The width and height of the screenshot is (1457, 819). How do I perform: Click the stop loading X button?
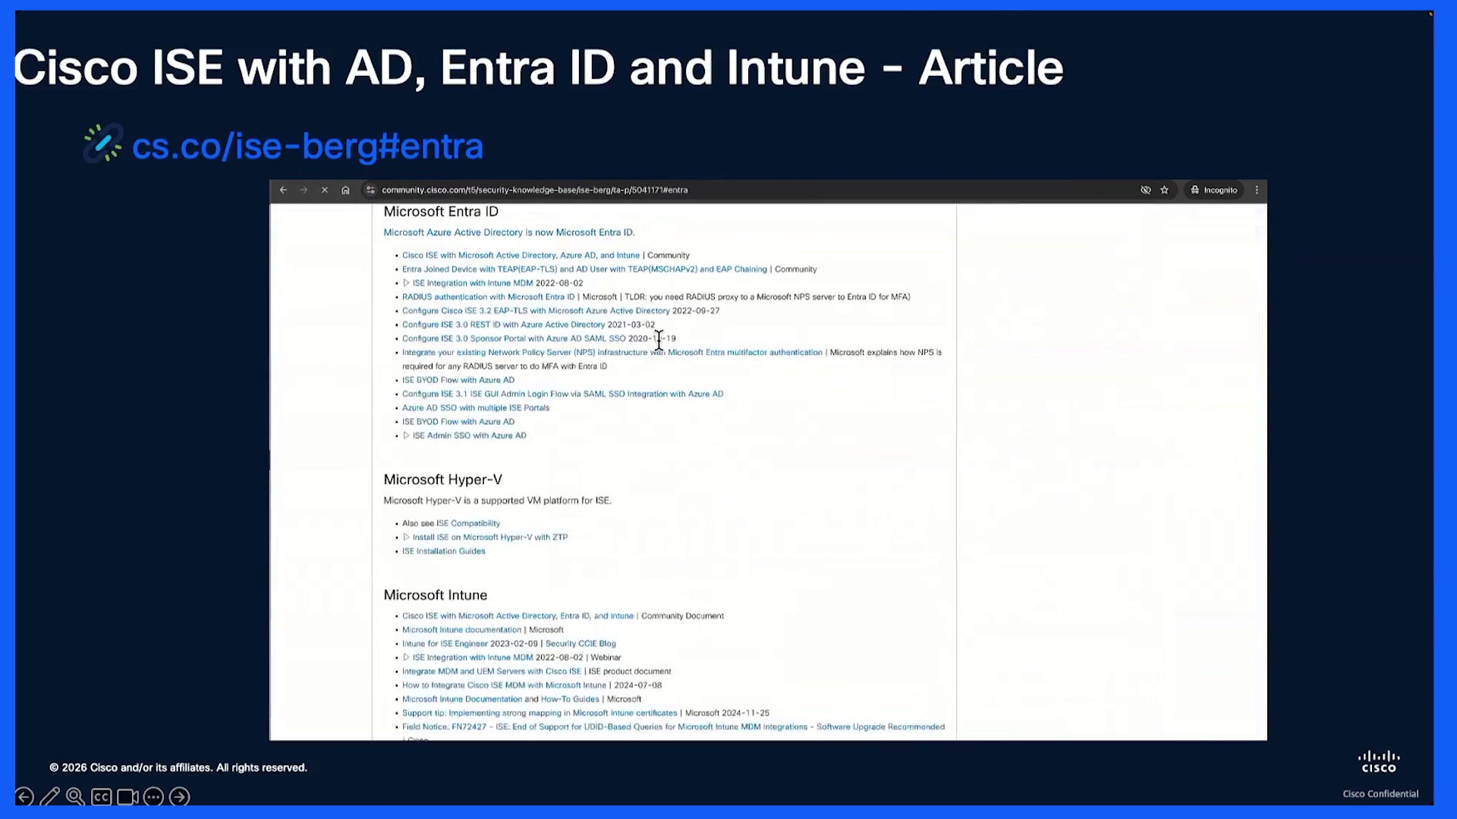325,190
